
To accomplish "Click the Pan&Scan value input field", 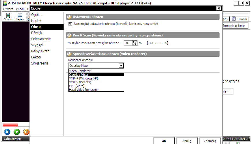I will pyautogui.click(x=128, y=43).
